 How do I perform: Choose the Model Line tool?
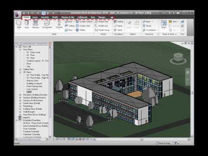click(x=101, y=26)
